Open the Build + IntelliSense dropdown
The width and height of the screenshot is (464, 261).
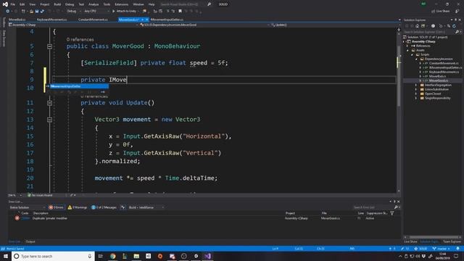click(146, 207)
